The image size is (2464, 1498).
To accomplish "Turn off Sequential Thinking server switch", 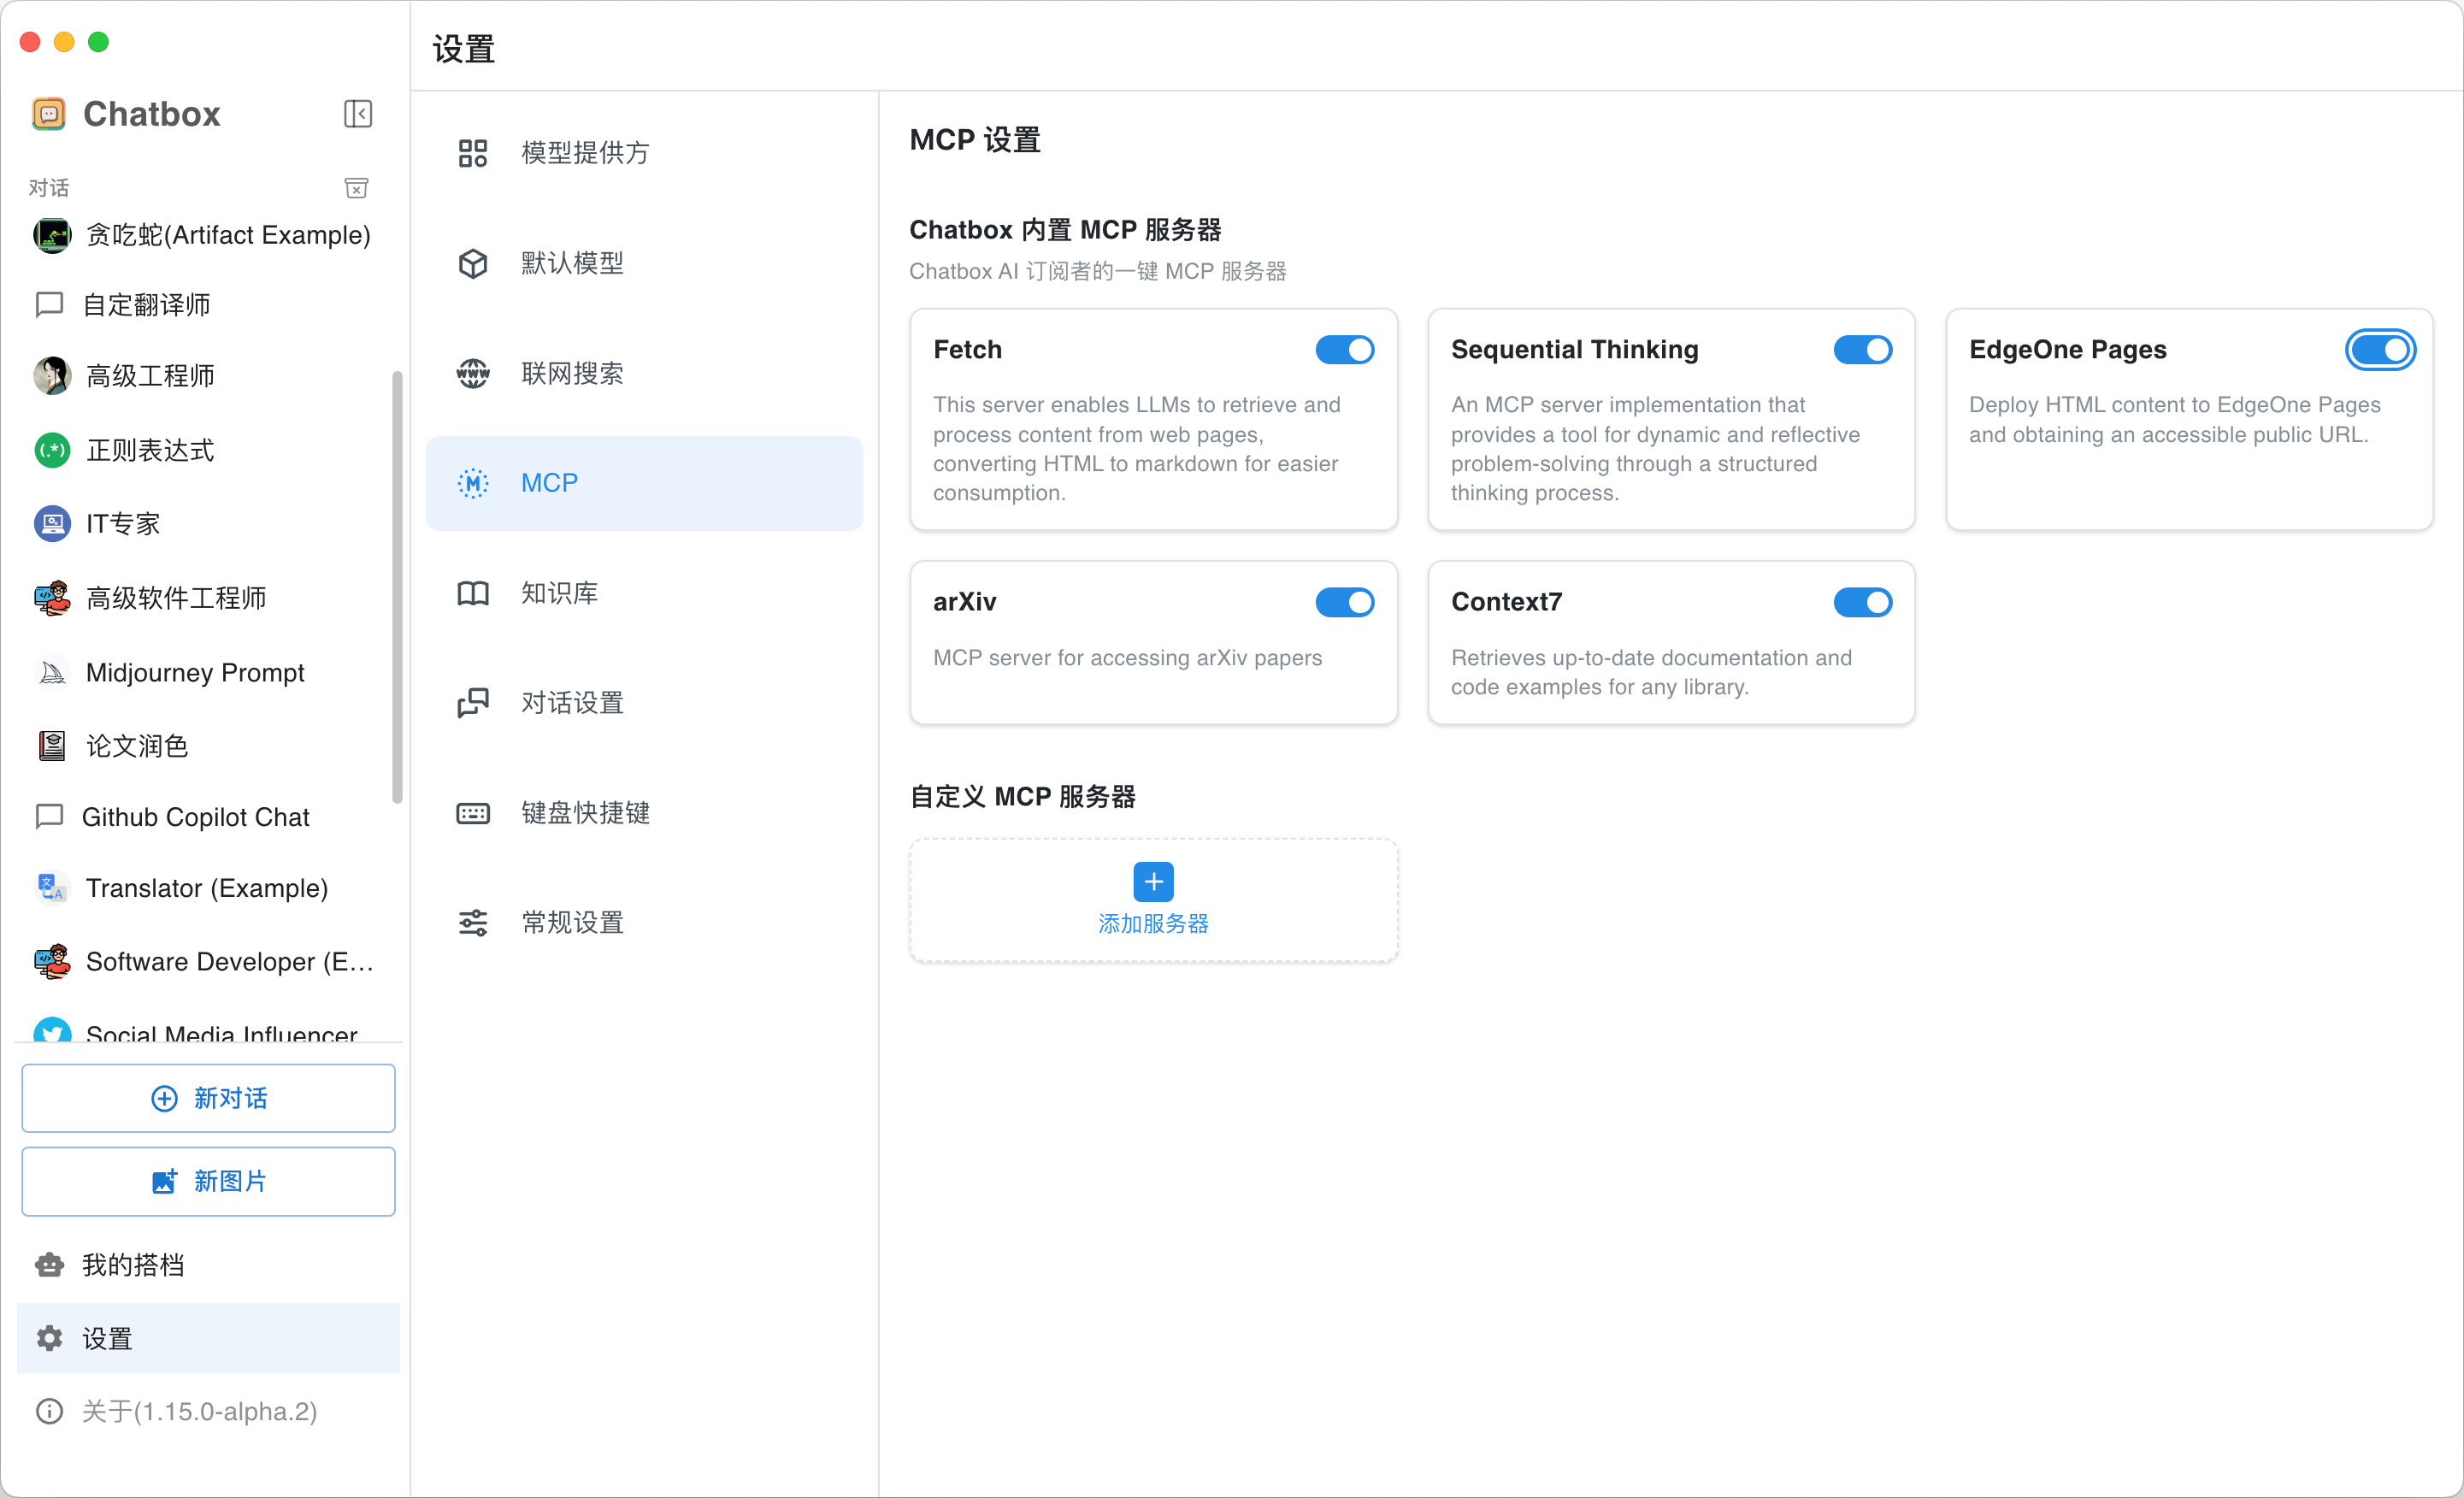I will [x=1862, y=350].
